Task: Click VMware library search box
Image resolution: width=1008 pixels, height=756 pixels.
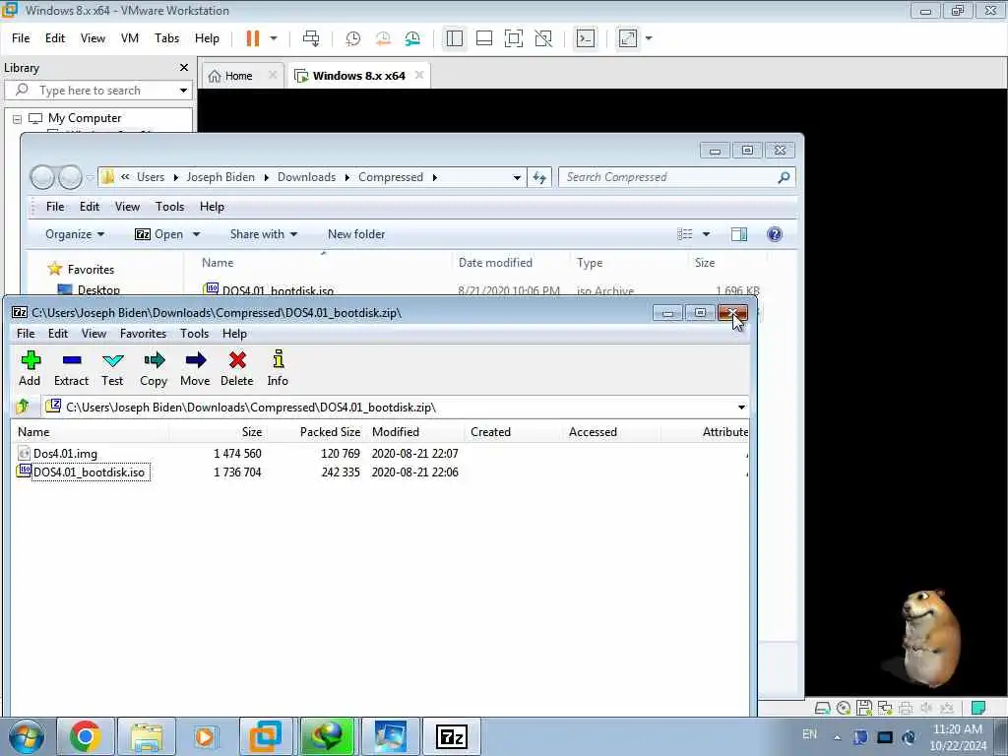Action: pyautogui.click(x=99, y=91)
